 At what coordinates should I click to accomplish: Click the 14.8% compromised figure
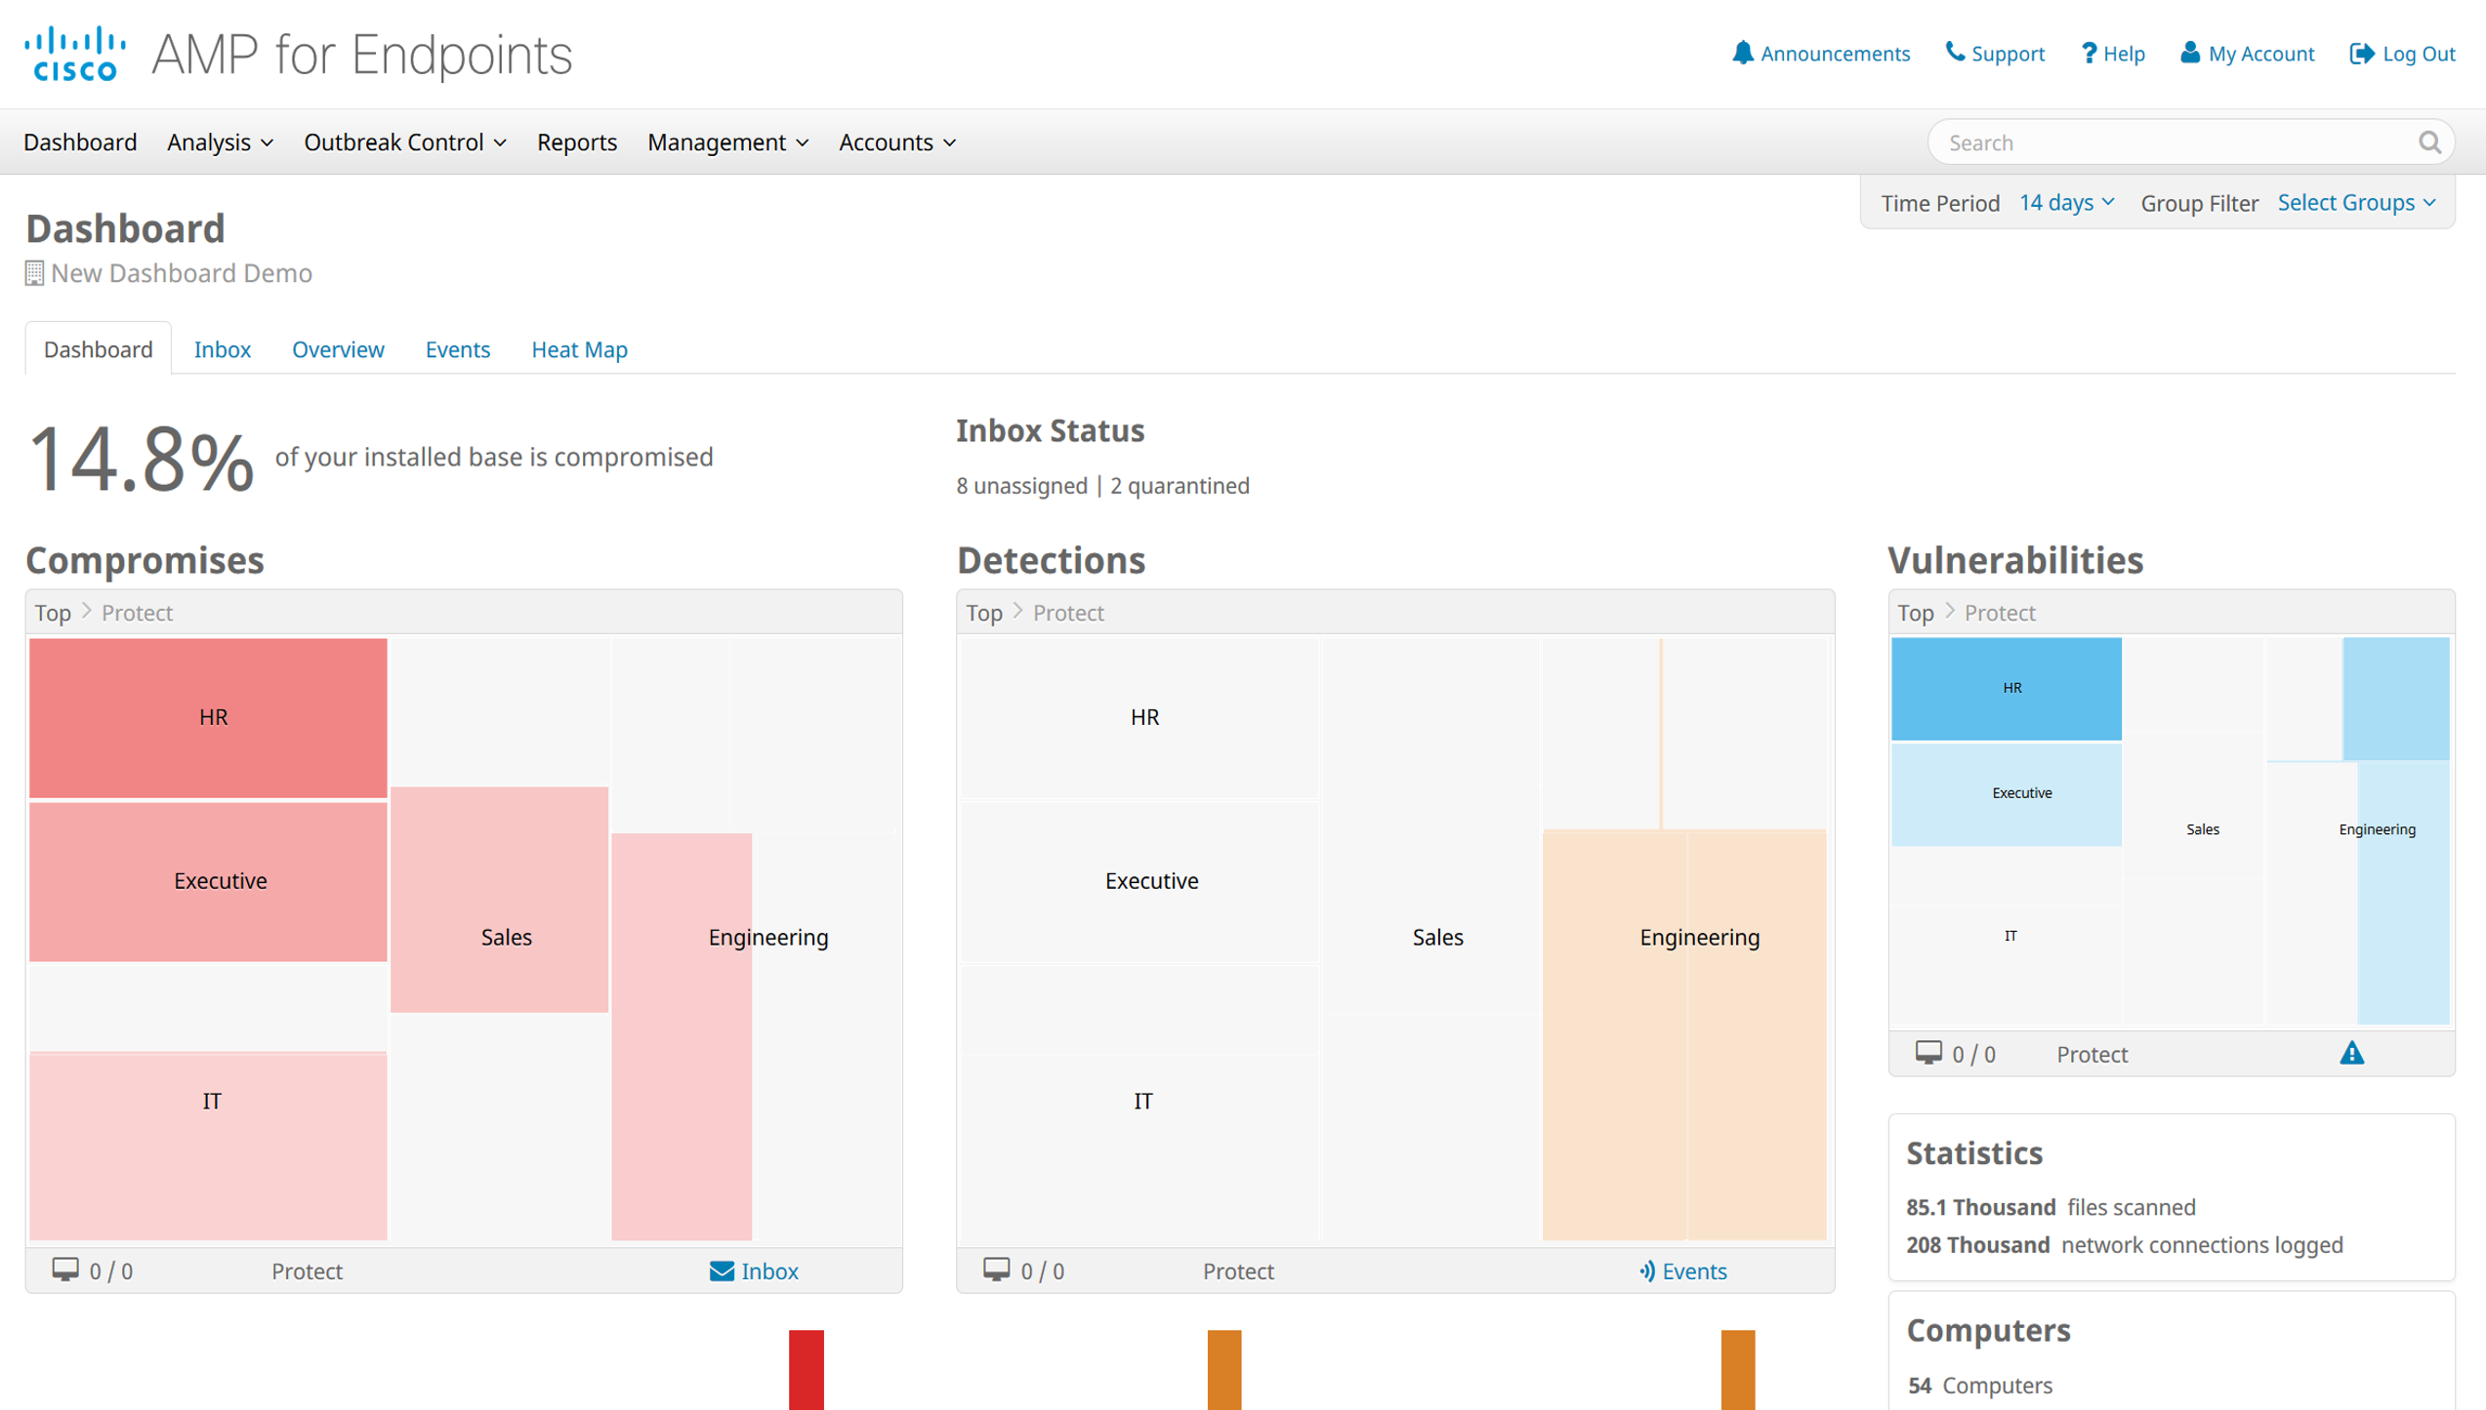coord(142,459)
